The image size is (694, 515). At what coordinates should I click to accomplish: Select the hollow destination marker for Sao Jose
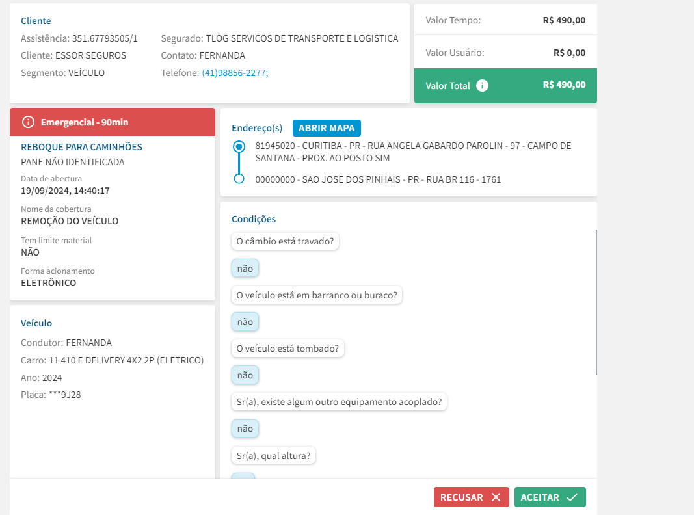239,179
